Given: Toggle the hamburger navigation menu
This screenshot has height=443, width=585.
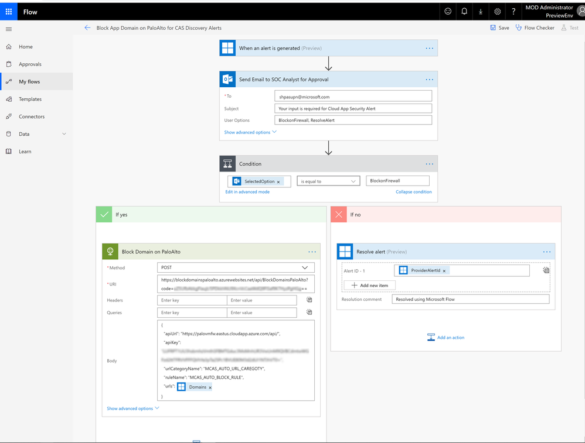Looking at the screenshot, I should coord(9,29).
